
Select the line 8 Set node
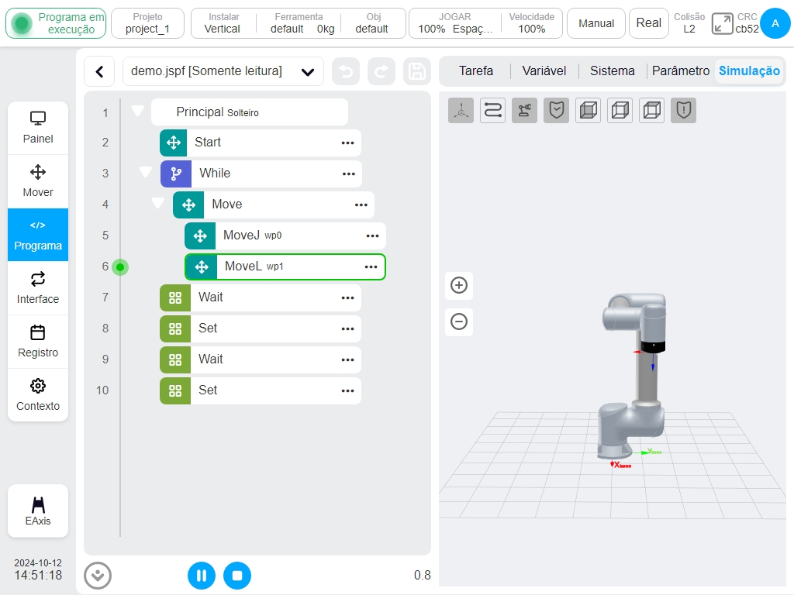click(x=261, y=328)
